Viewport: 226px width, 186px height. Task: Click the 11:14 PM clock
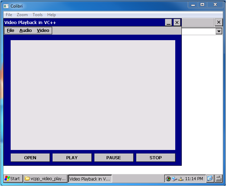[x=194, y=179]
